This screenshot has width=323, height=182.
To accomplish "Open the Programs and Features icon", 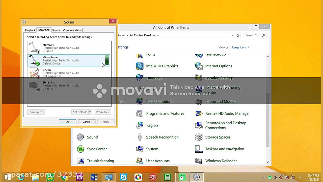I will click(140, 113).
